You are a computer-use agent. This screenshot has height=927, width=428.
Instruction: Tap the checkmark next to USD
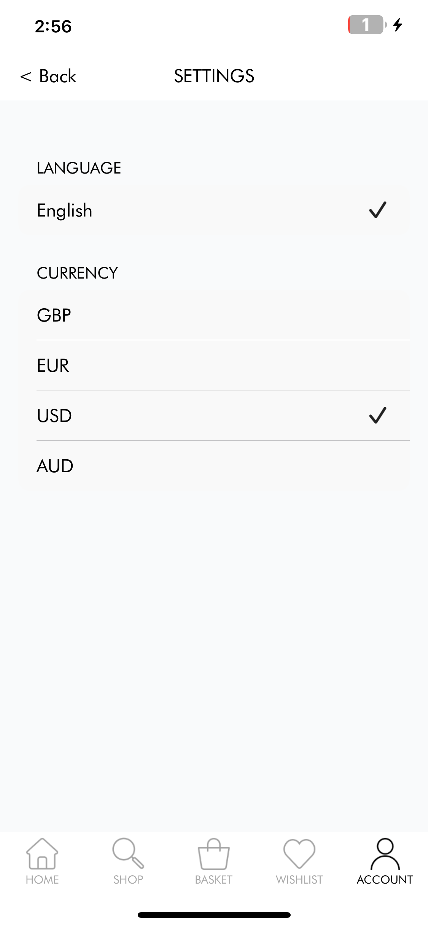378,415
